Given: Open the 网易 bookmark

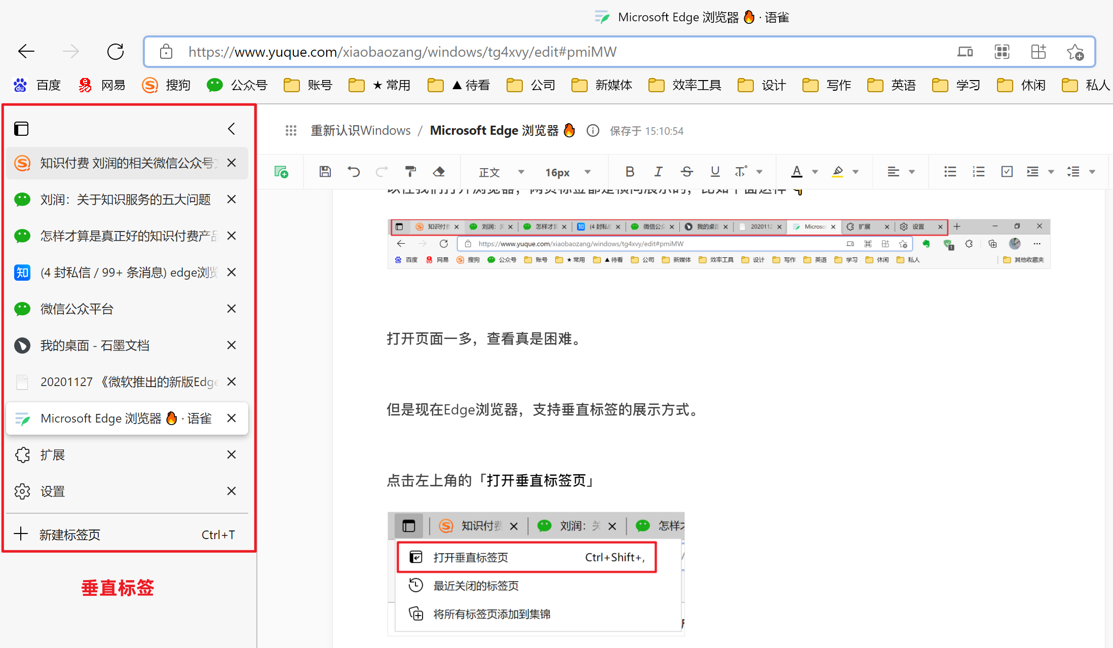Looking at the screenshot, I should tap(102, 85).
